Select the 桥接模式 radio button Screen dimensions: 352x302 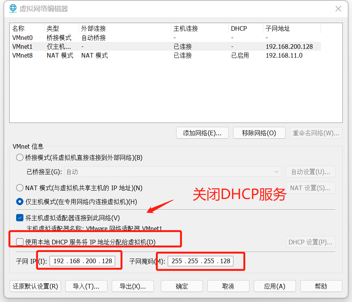pyautogui.click(x=20, y=158)
